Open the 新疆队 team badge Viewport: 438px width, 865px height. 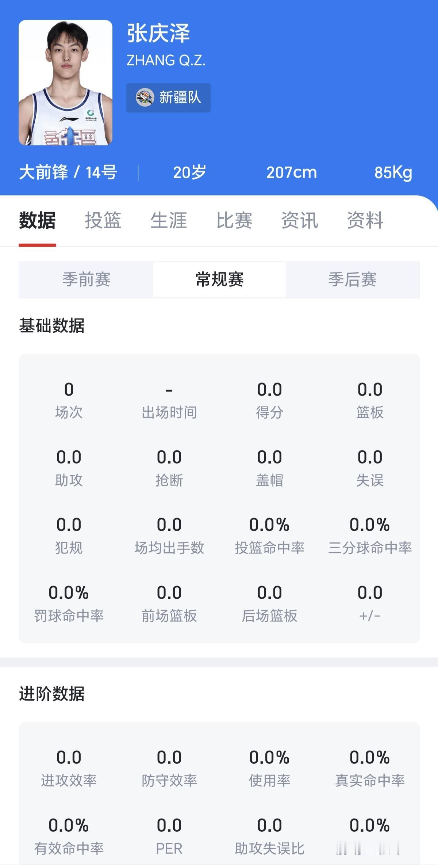pos(168,98)
